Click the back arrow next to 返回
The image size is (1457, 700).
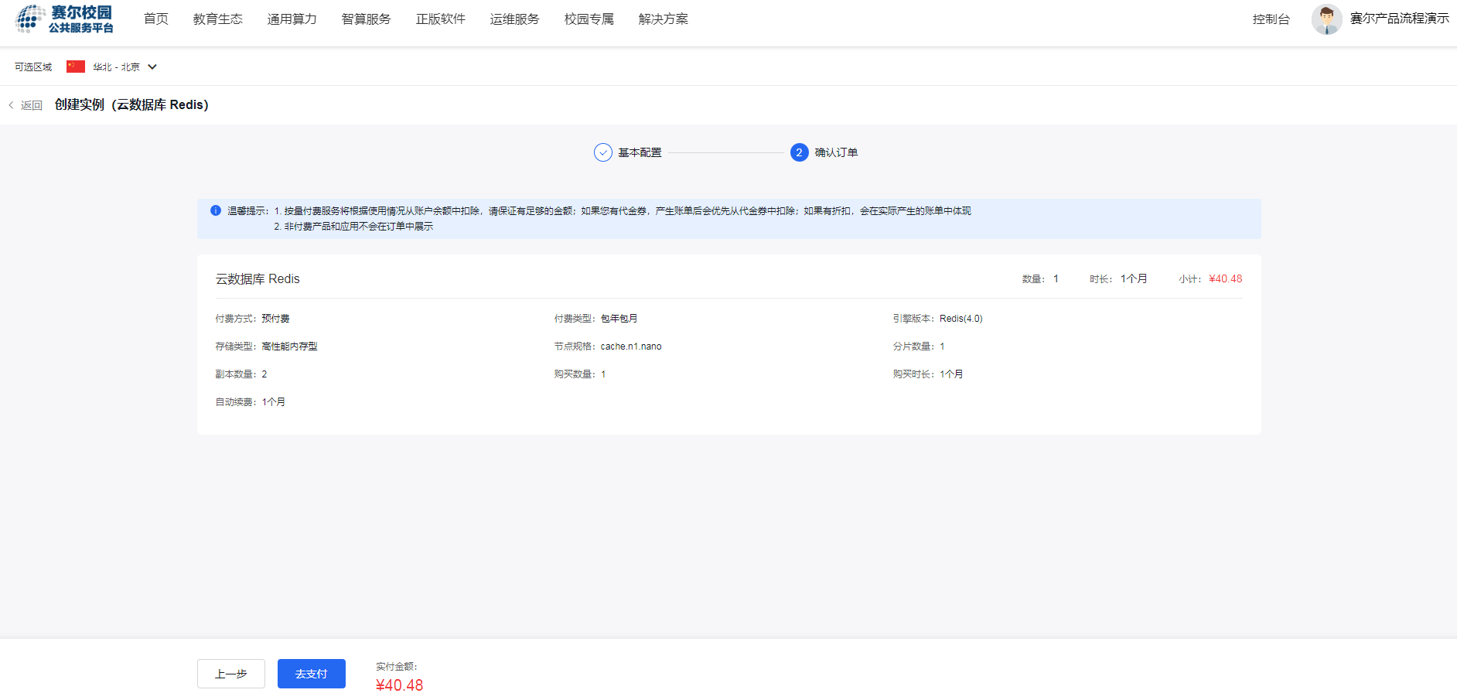(x=12, y=105)
